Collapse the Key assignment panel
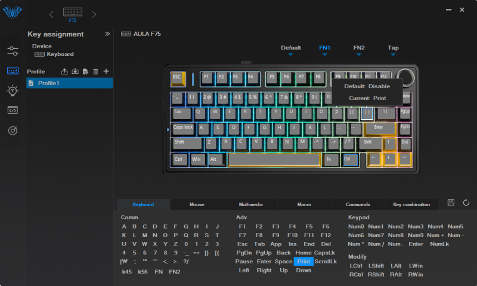The image size is (477, 286). (x=107, y=34)
